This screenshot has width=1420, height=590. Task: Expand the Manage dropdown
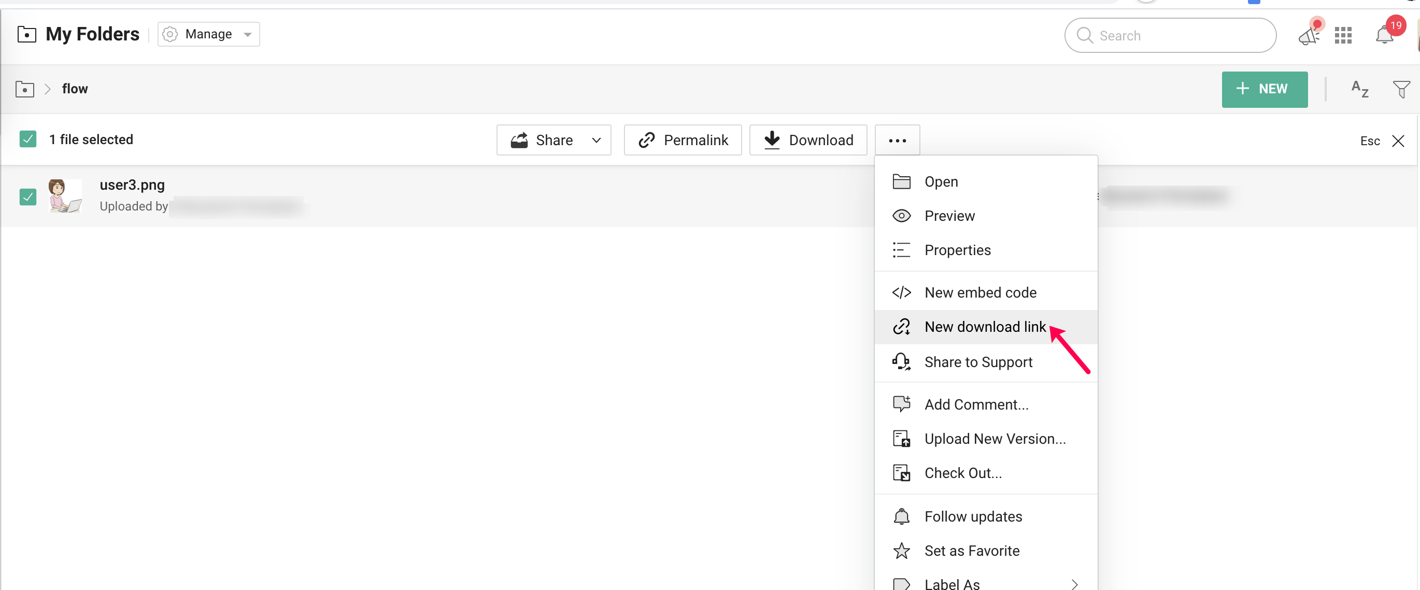[208, 34]
